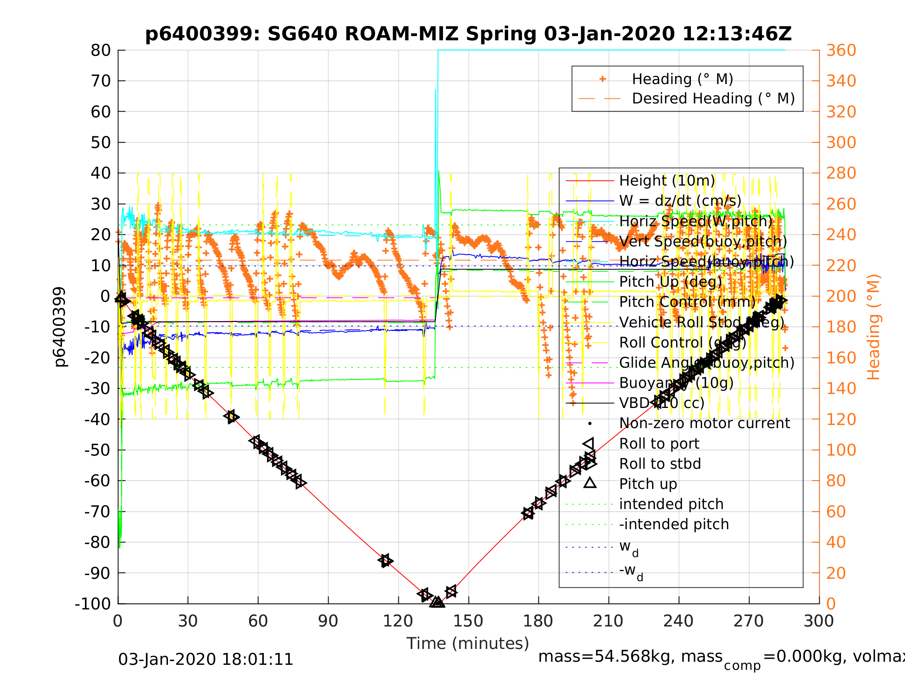This screenshot has height=678, width=905.
Task: Click the timestamp 03-Jan-2020 18:01:11 text
Action: (205, 659)
